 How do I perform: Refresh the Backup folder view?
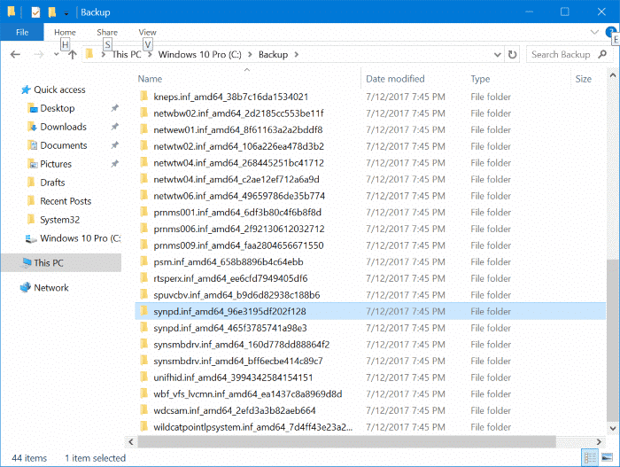[512, 54]
